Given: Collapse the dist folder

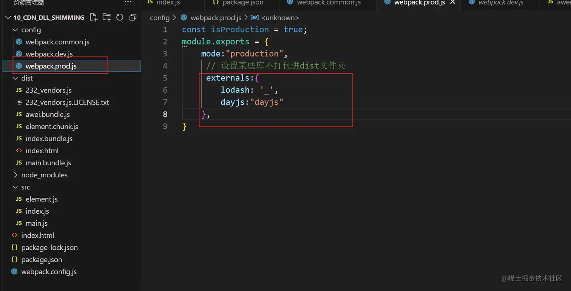Looking at the screenshot, I should pos(15,78).
